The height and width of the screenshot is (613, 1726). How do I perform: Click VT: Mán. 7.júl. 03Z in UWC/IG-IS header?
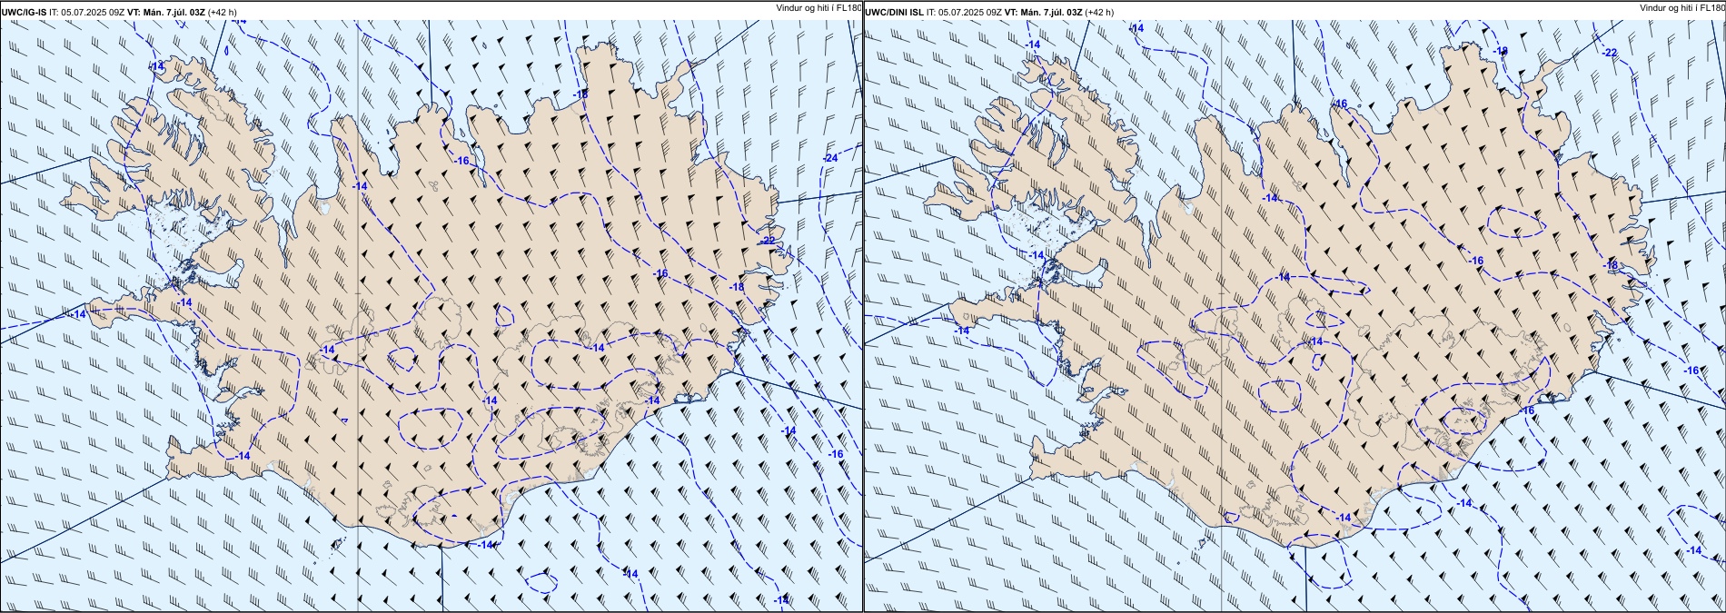pyautogui.click(x=165, y=13)
